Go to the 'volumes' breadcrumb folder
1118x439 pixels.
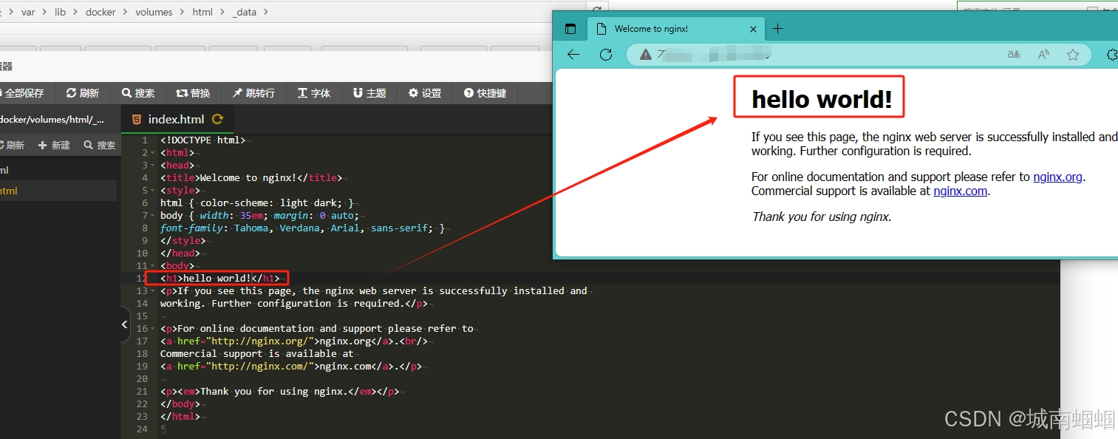[154, 12]
